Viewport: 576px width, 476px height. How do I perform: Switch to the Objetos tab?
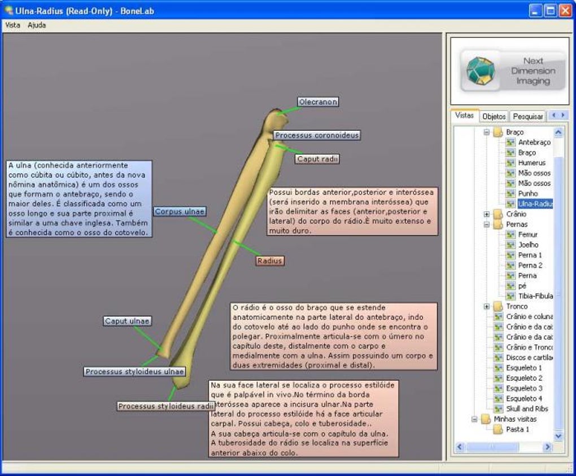tap(494, 116)
